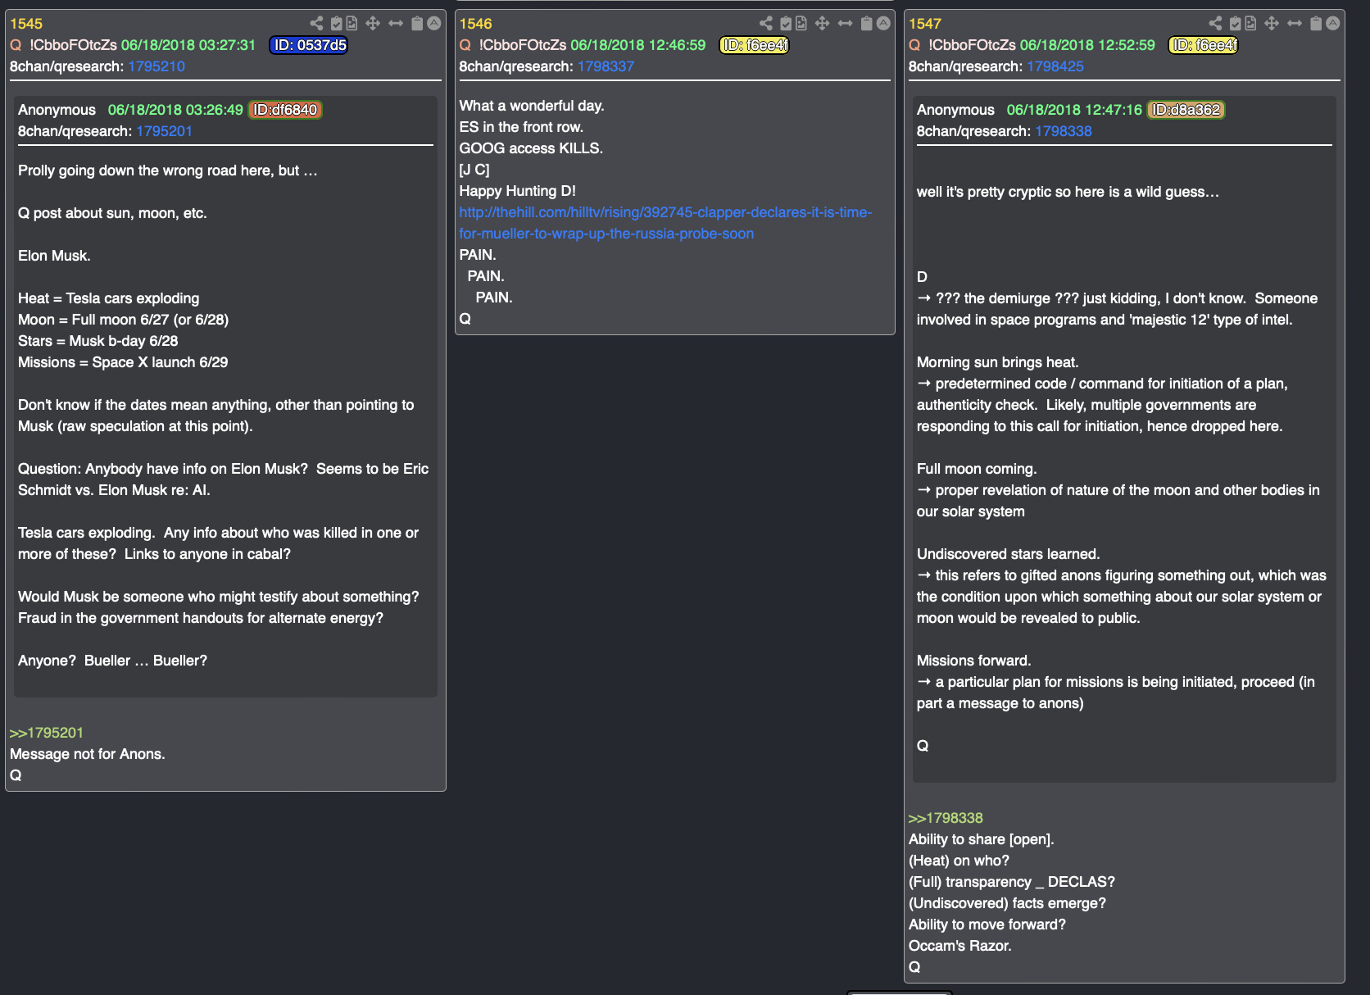Click the yellow ID: f6ee4f badge on post 1546
1370x995 pixels.
tap(755, 45)
